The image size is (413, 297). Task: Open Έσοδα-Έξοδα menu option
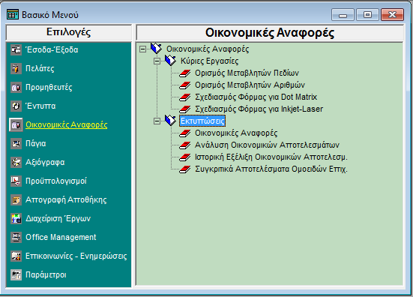(52, 49)
